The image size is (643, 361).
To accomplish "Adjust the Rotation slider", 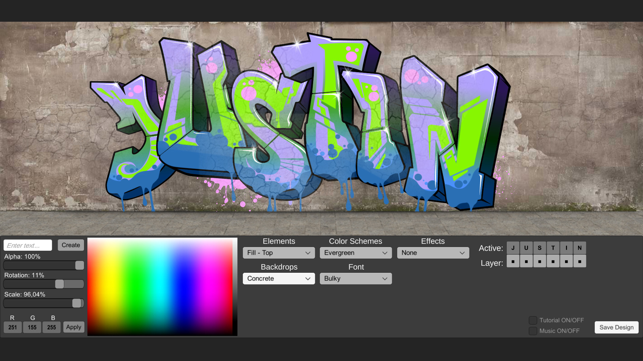I will [60, 284].
